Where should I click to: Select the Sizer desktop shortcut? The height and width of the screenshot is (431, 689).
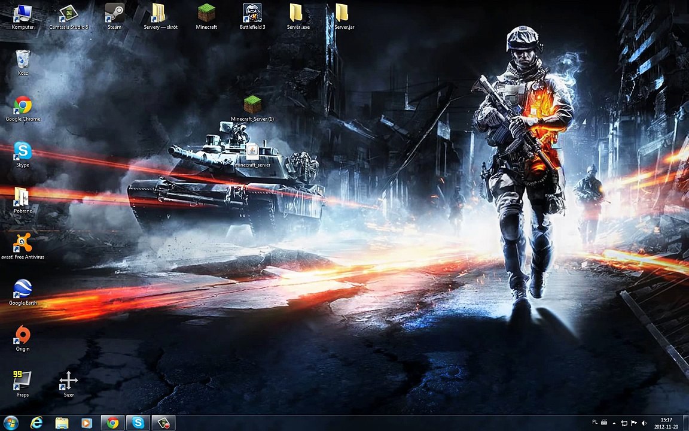(x=69, y=384)
